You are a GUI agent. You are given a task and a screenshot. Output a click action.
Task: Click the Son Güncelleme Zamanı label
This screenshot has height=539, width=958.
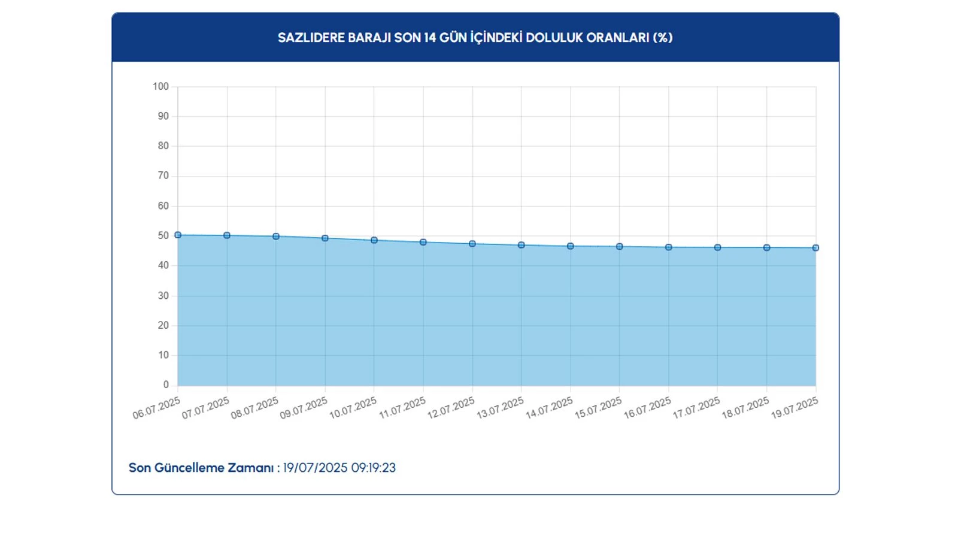click(x=204, y=468)
